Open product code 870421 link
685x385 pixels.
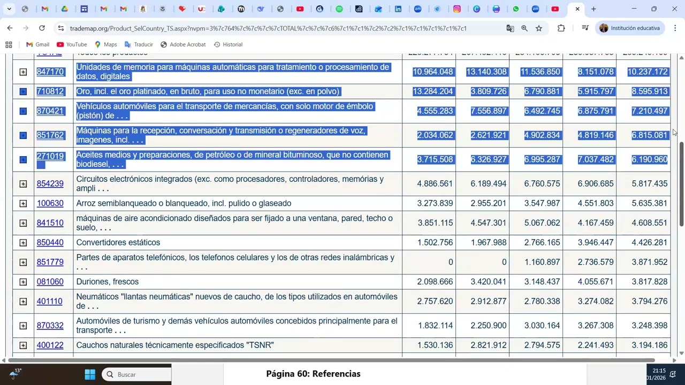[50, 111]
